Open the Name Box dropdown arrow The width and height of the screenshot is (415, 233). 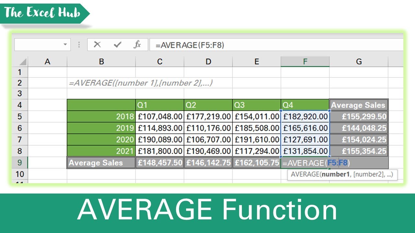(x=65, y=45)
